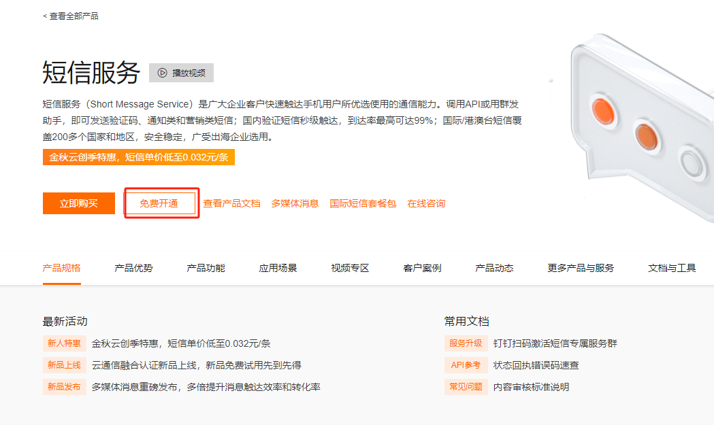The width and height of the screenshot is (714, 425).
Task: Go back via 查看全部产品 link
Action: 71,16
